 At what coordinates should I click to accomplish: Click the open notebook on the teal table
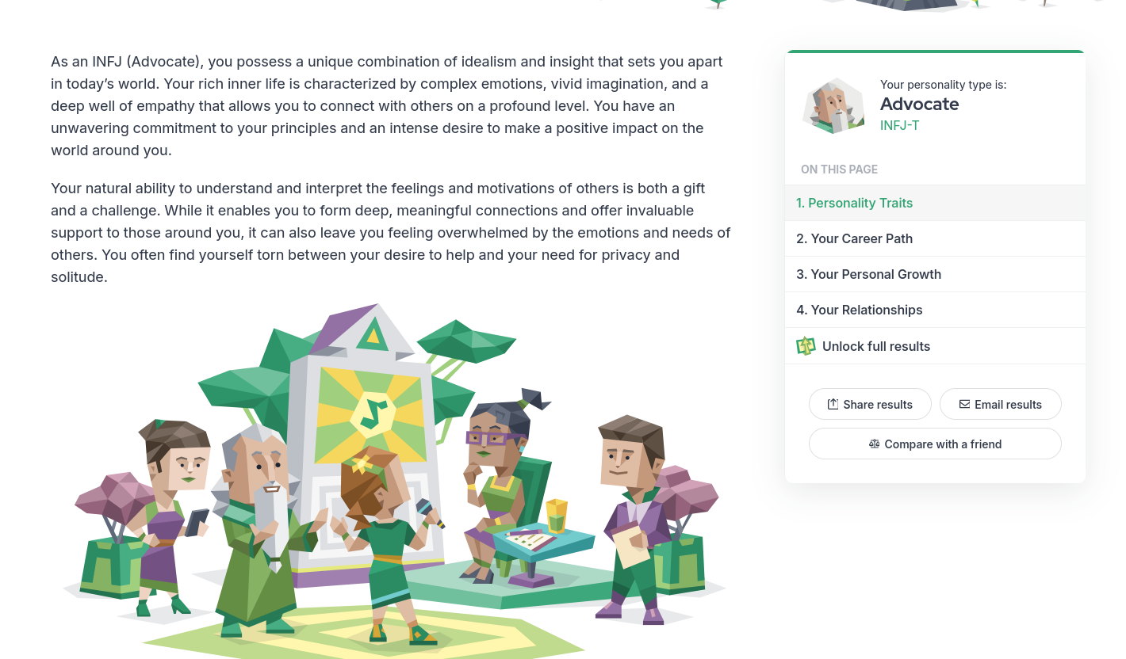[532, 539]
